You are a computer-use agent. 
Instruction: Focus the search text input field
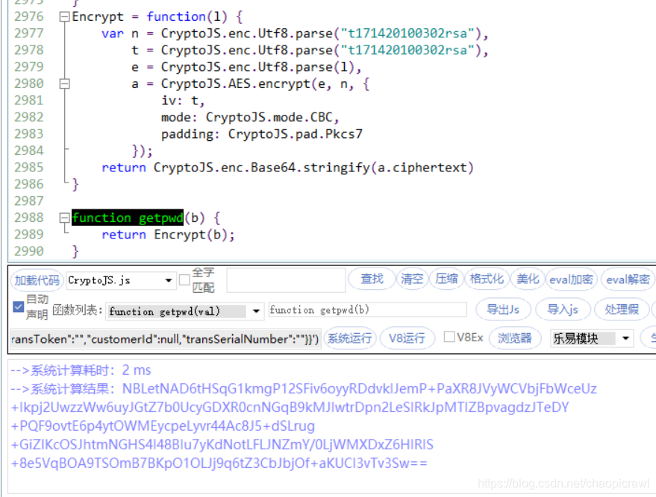pos(286,280)
